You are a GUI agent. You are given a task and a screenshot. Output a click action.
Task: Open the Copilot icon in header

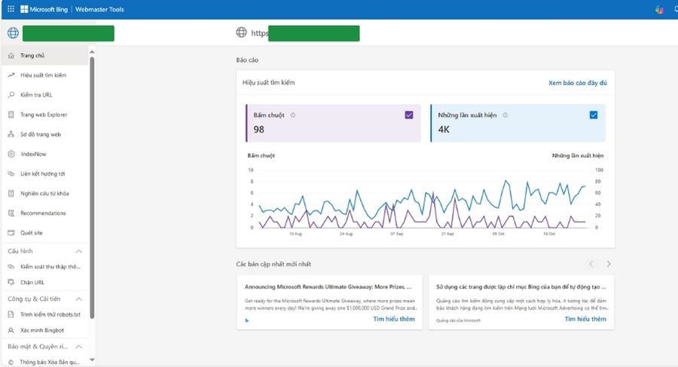659,10
